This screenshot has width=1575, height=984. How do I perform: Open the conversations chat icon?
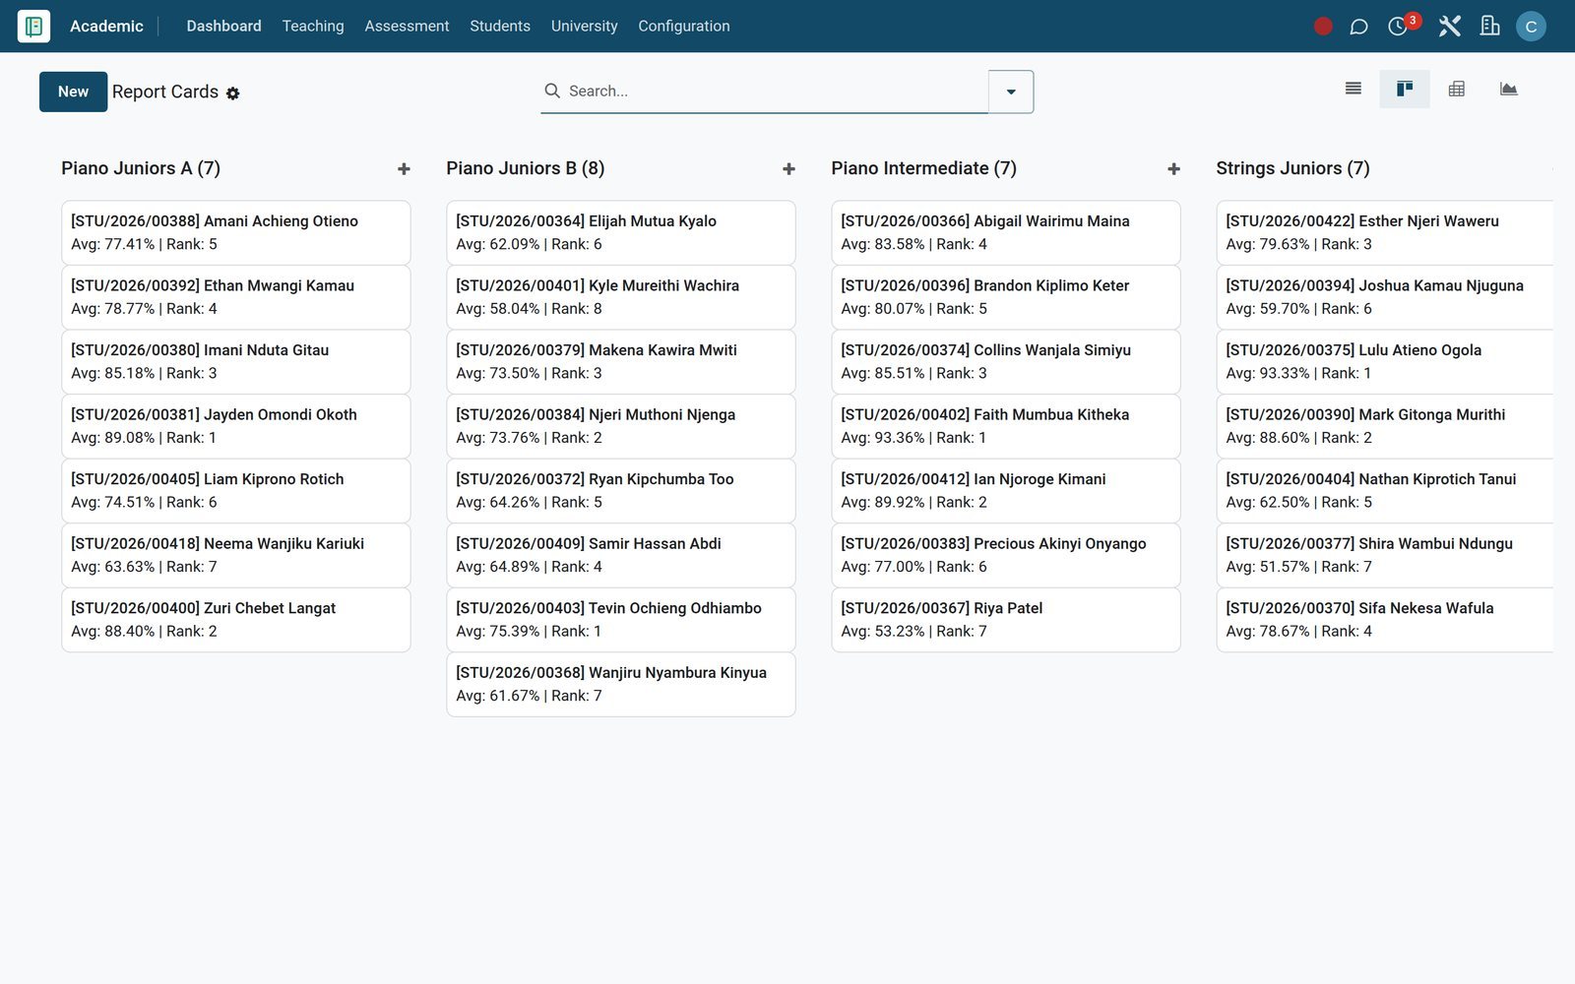1358,27
